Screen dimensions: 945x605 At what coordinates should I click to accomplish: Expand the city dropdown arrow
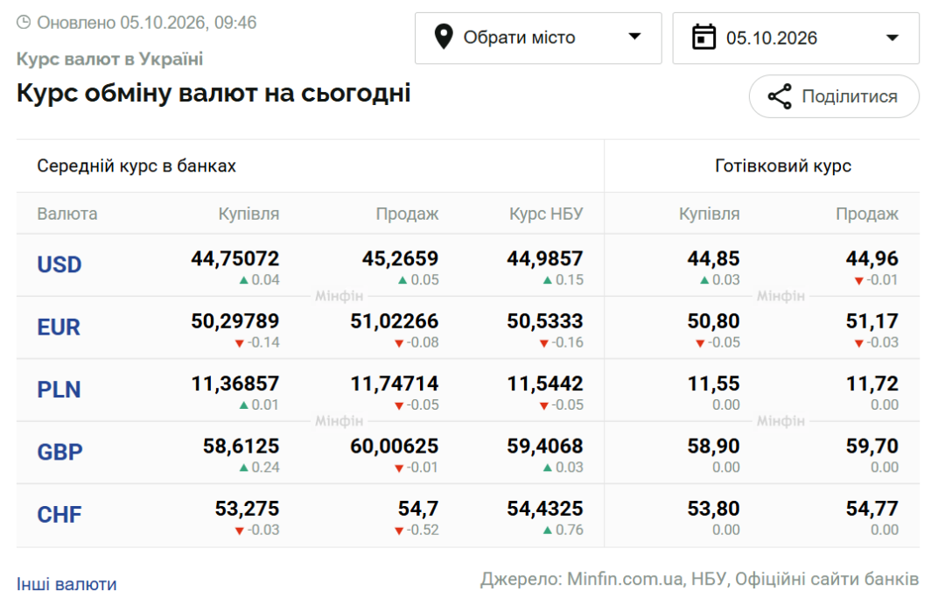click(x=634, y=37)
